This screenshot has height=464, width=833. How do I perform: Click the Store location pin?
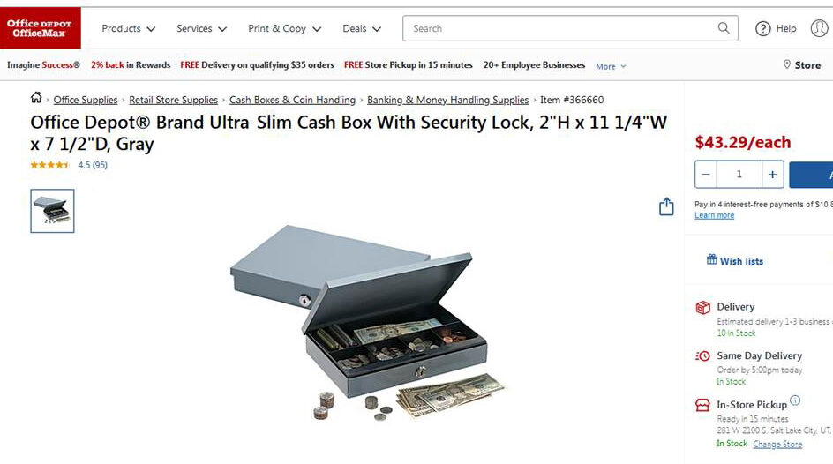click(x=787, y=64)
